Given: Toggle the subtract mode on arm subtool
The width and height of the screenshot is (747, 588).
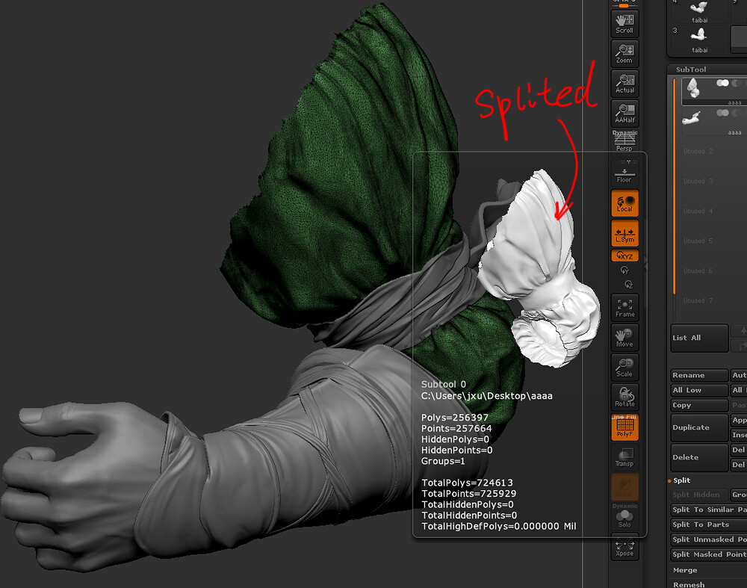Looking at the screenshot, I should click(x=737, y=113).
